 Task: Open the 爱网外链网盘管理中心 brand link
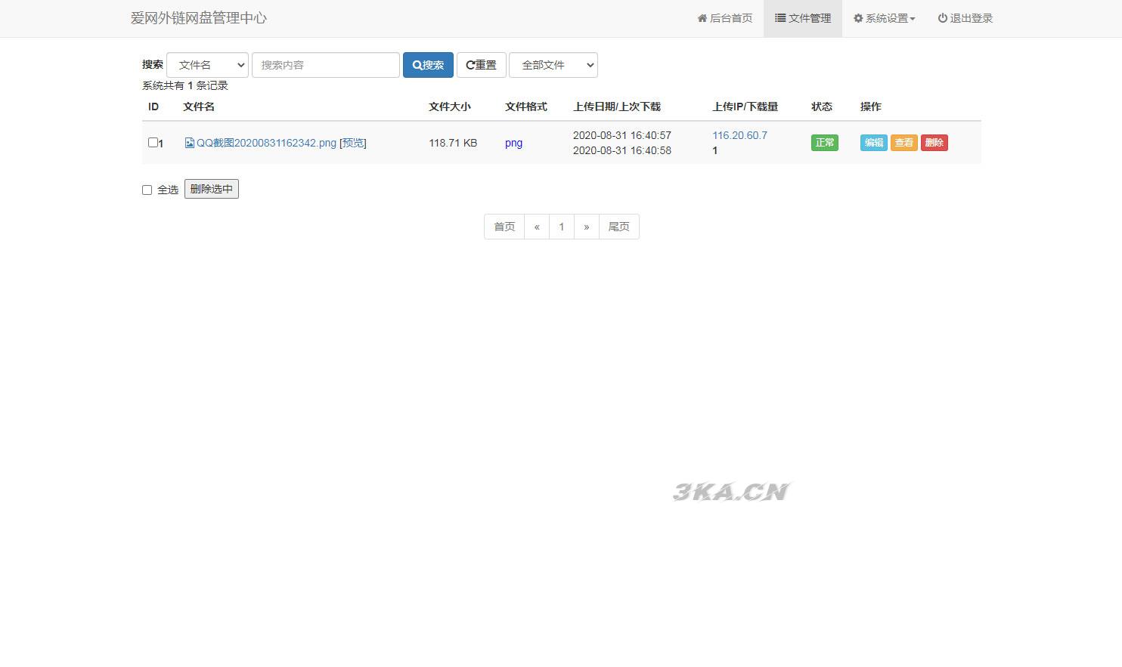[199, 18]
